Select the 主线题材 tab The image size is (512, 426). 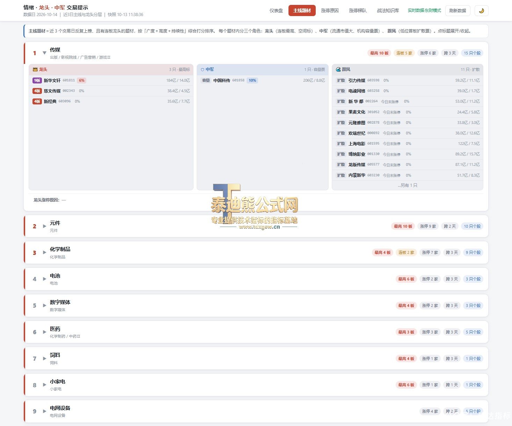click(x=302, y=10)
